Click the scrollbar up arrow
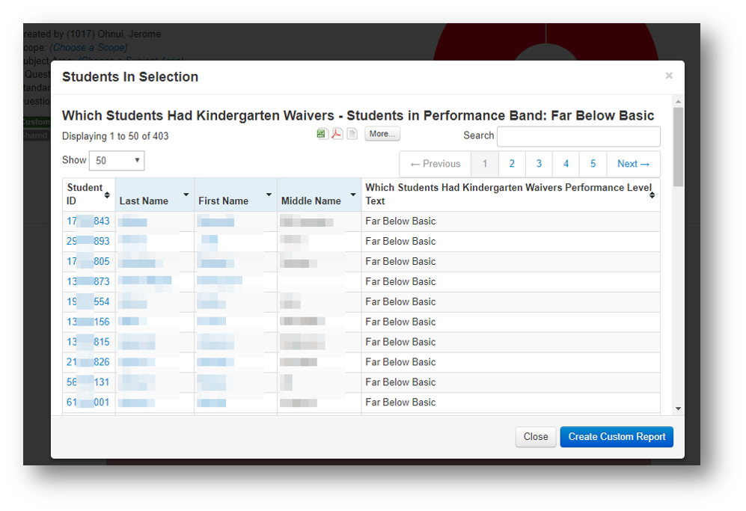Screen dimensions: 746x511 (678, 101)
